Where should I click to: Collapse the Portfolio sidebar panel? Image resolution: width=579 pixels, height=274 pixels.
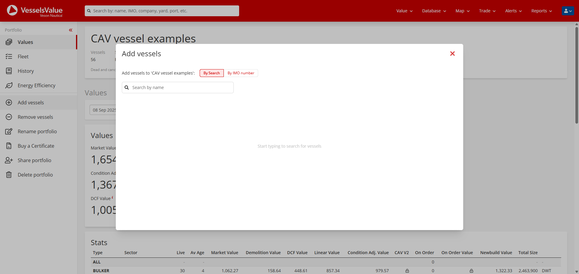(71, 30)
